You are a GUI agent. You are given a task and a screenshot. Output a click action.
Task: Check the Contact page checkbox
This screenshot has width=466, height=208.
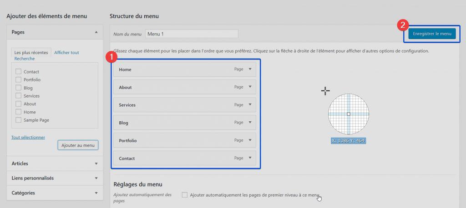tap(18, 72)
